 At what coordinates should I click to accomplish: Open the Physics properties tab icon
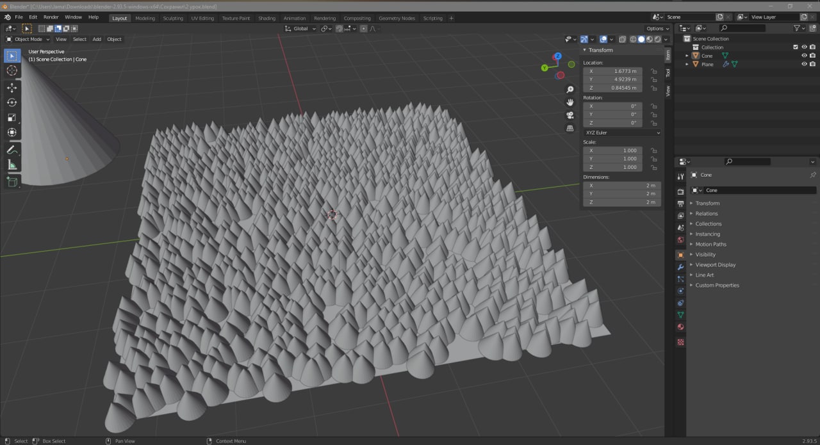coord(680,291)
